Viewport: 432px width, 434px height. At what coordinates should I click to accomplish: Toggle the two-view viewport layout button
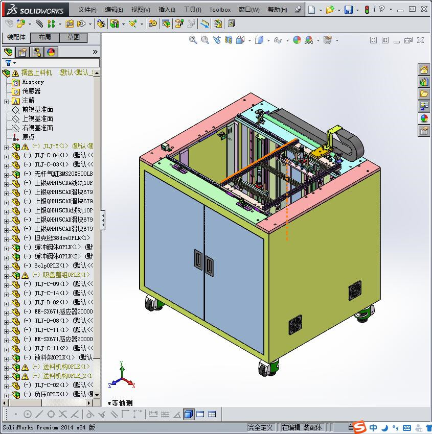click(x=200, y=415)
